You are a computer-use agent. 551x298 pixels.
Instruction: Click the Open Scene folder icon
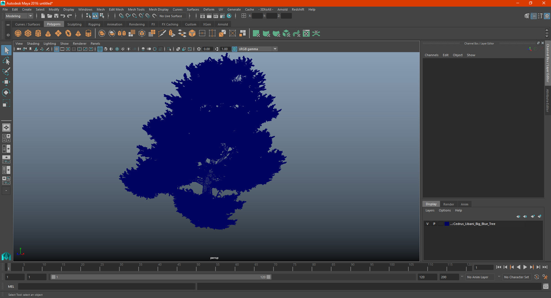50,16
